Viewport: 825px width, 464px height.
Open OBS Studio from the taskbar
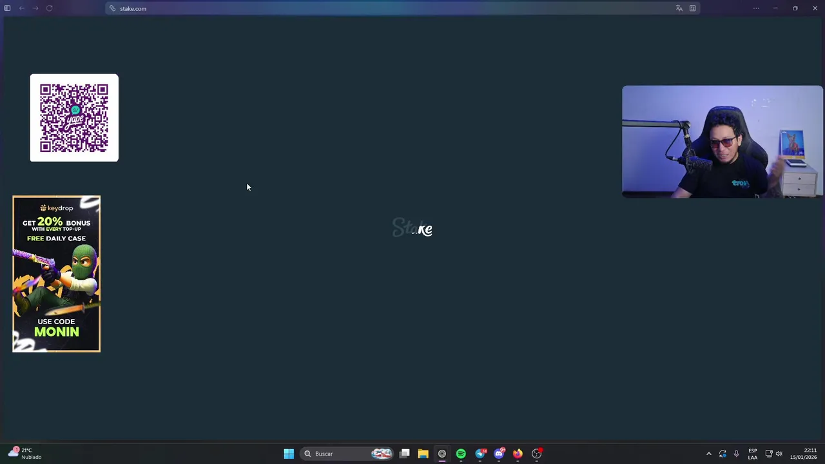536,454
